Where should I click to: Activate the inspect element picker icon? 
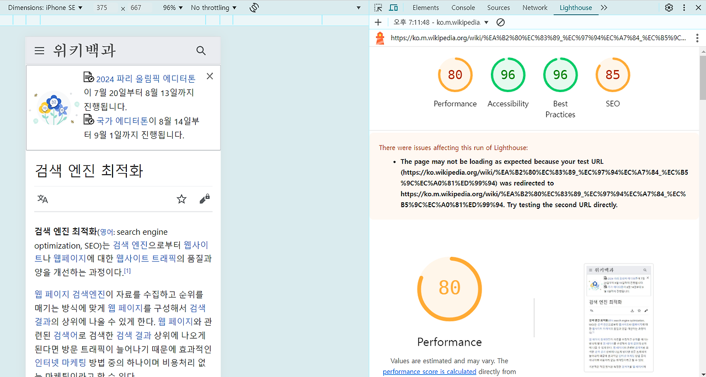point(378,8)
